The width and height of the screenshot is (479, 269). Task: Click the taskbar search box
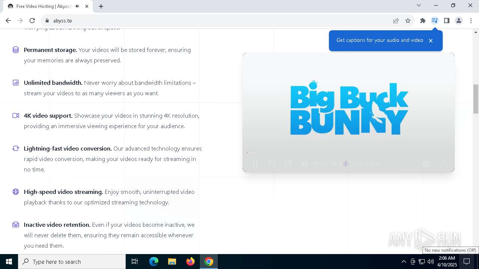click(x=72, y=262)
